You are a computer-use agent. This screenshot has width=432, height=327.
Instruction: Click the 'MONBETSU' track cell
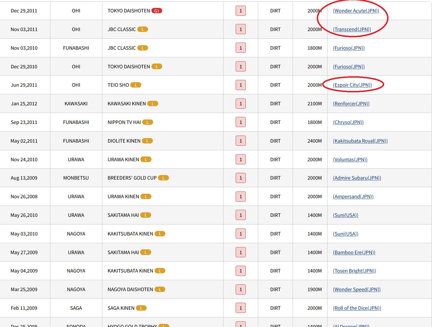click(x=76, y=178)
